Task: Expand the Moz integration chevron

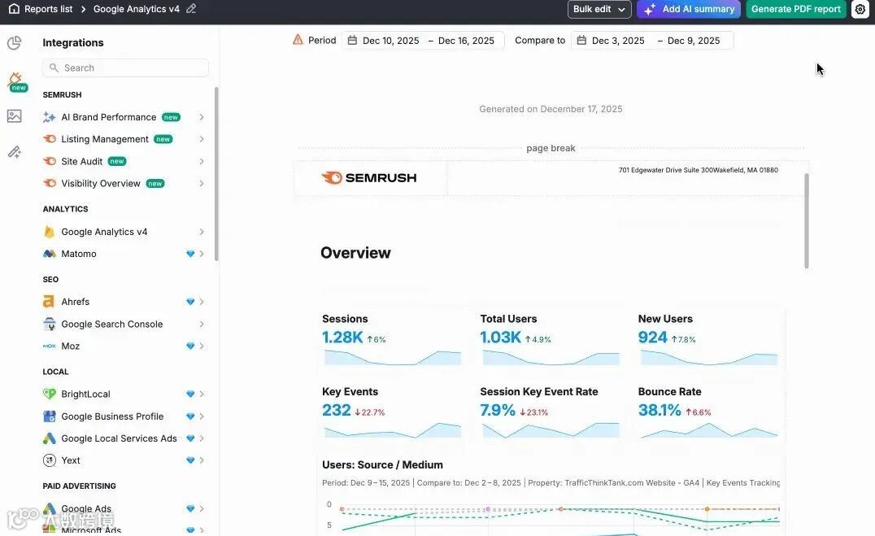Action: click(x=202, y=346)
